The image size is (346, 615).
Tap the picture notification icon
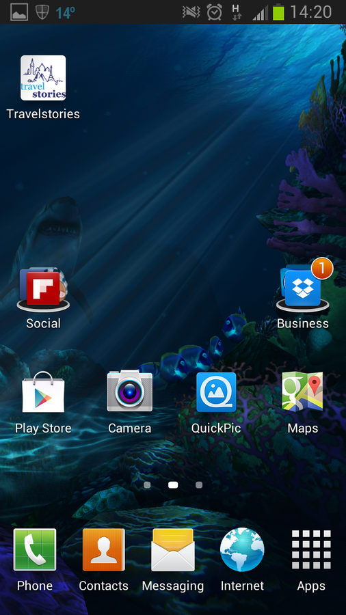click(x=19, y=12)
